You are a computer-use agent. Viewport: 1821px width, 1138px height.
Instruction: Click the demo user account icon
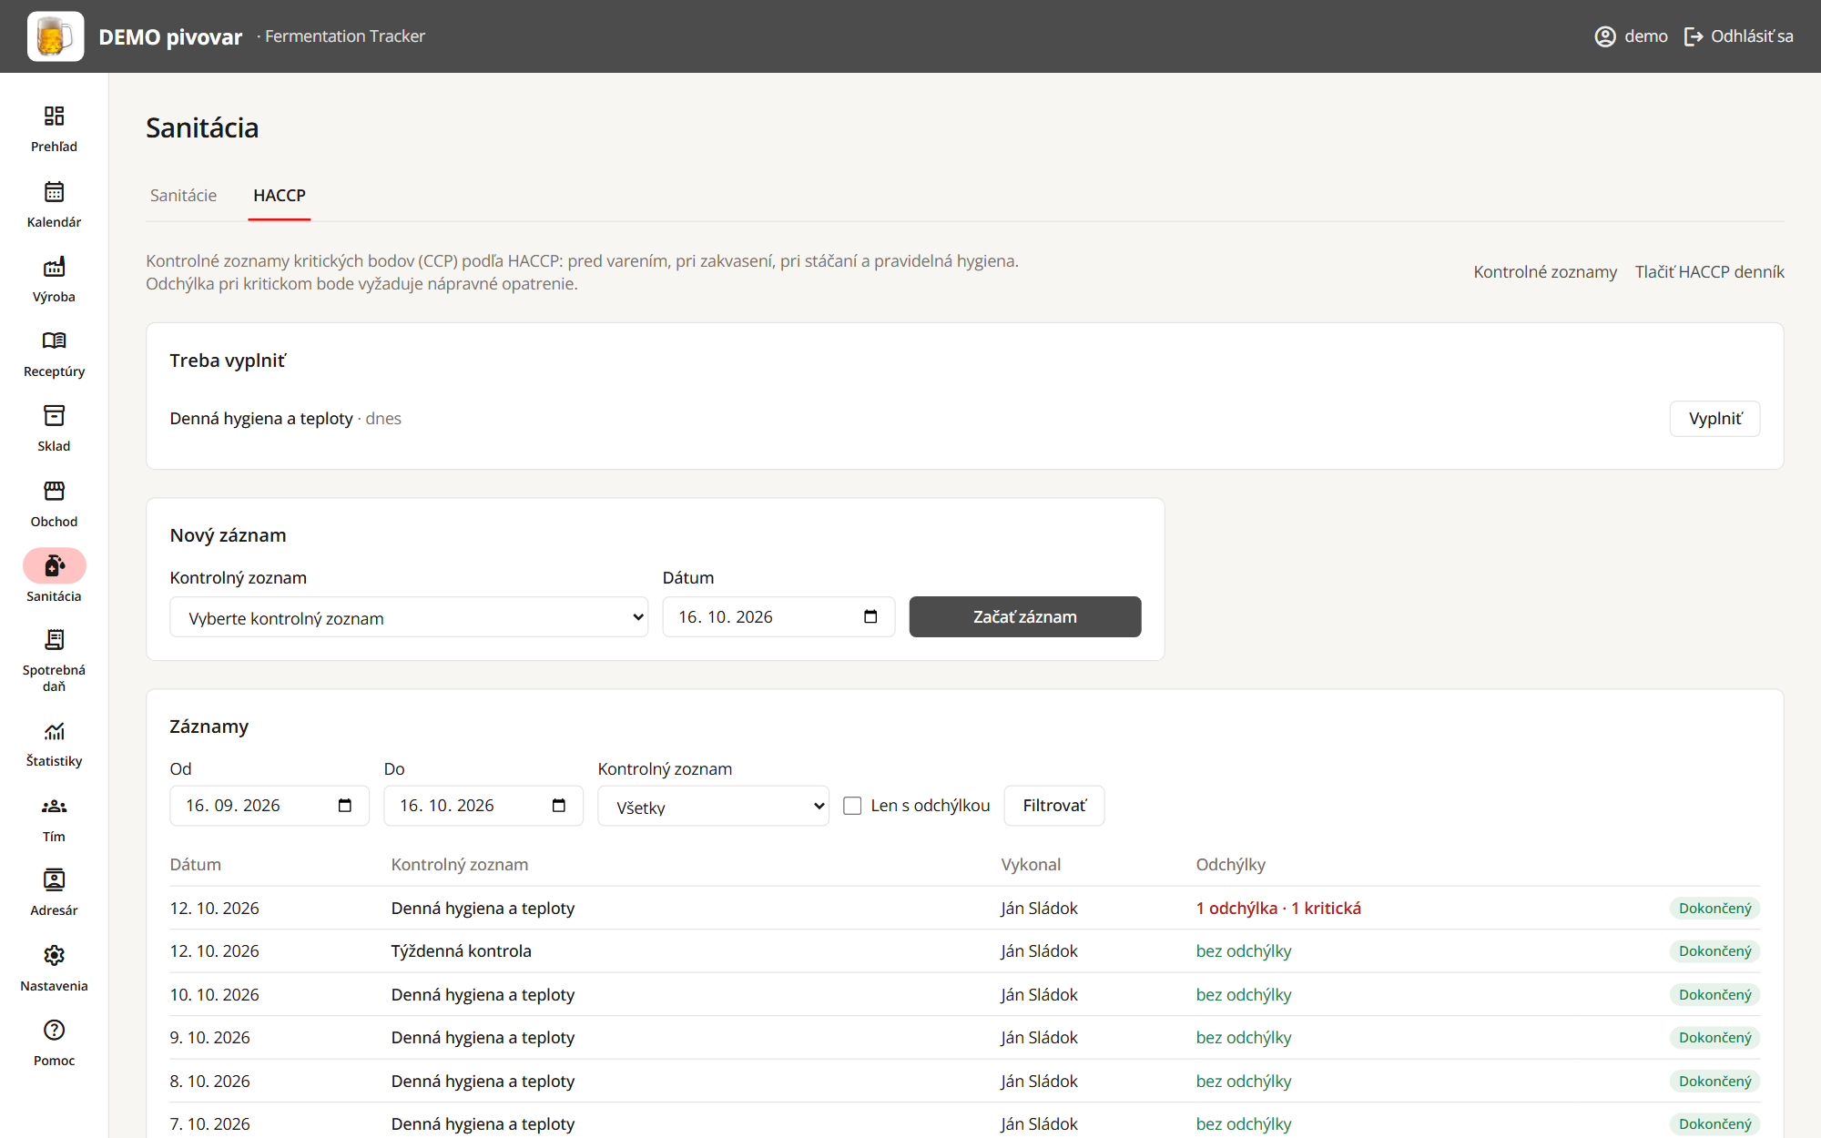tap(1605, 36)
